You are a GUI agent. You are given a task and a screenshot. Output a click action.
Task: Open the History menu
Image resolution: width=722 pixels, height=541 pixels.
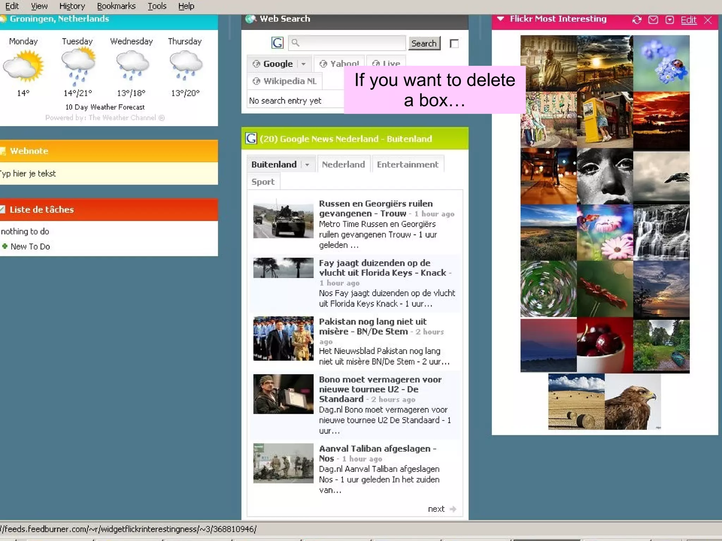pyautogui.click(x=72, y=6)
